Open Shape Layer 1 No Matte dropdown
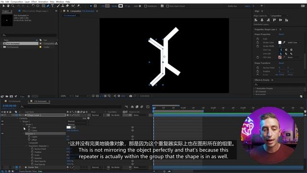The width and height of the screenshot is (307, 173). [116, 115]
